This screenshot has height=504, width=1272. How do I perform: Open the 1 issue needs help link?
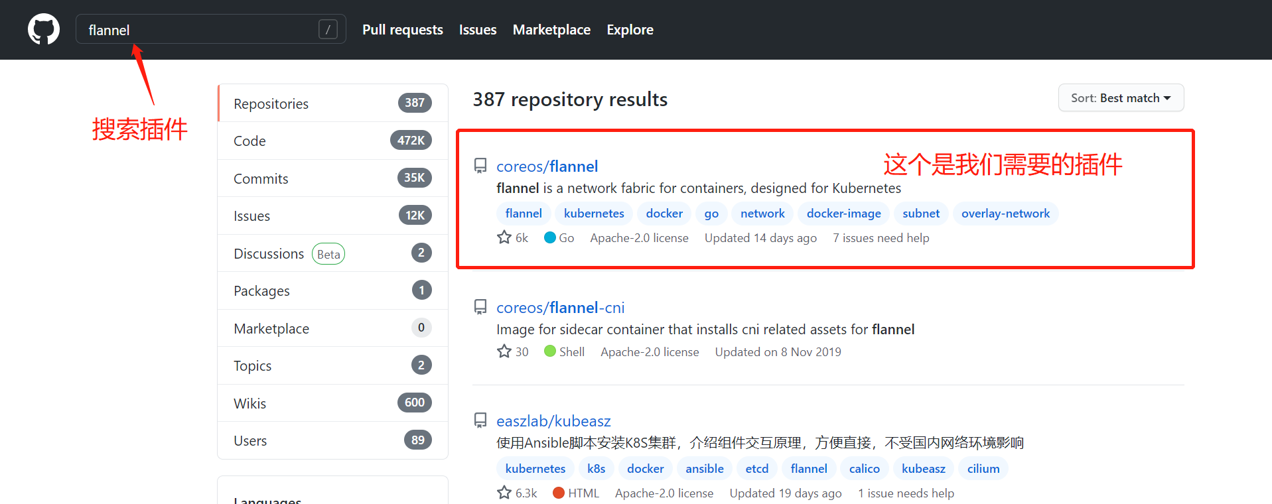click(906, 493)
